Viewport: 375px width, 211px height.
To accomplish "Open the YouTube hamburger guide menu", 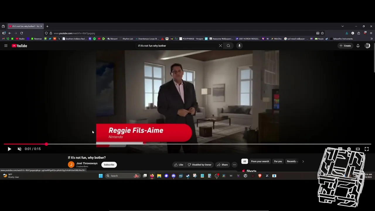I will [x=6, y=46].
